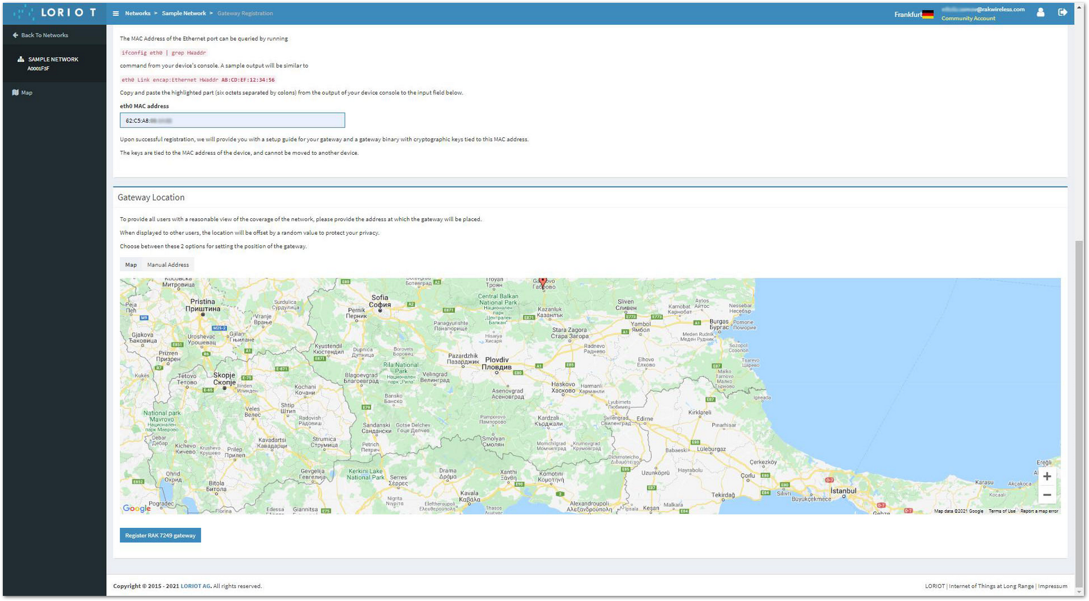Click Gateway Registration breadcrumb
The width and height of the screenshot is (1089, 601).
coord(245,14)
